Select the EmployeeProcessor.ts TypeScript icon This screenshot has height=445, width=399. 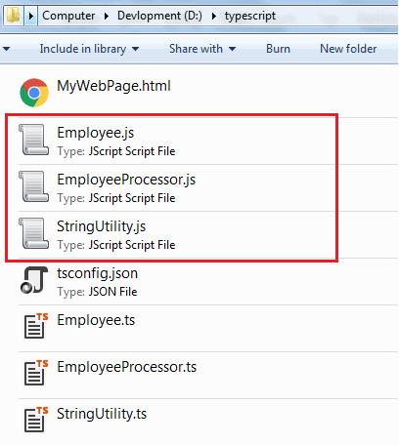click(x=36, y=373)
